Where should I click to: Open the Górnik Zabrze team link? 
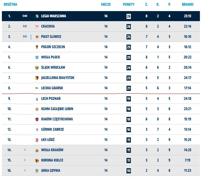click(x=53, y=130)
